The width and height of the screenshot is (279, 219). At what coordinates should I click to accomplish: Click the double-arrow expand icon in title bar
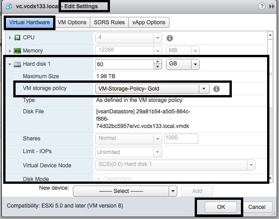click(271, 6)
